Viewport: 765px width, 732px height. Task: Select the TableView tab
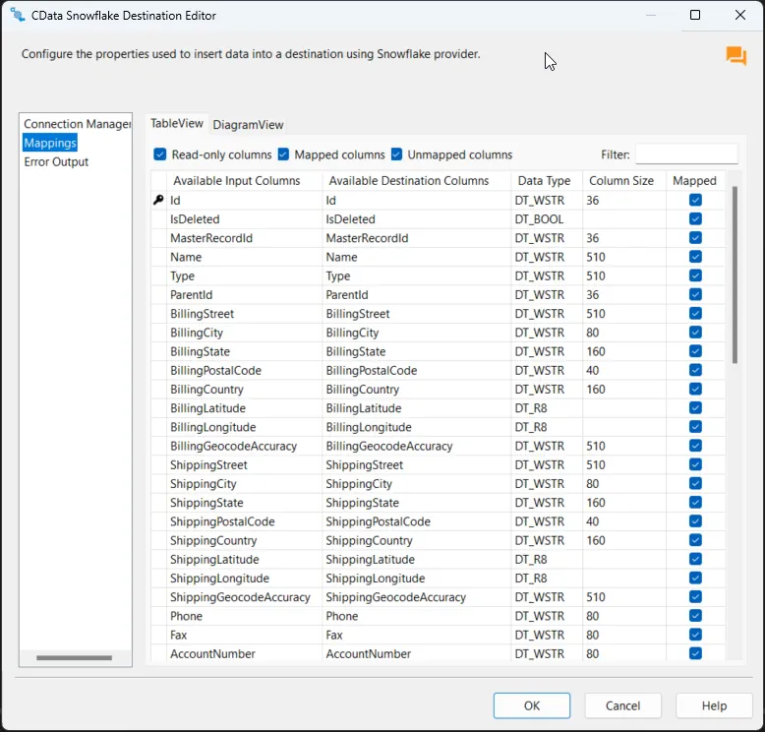point(177,124)
